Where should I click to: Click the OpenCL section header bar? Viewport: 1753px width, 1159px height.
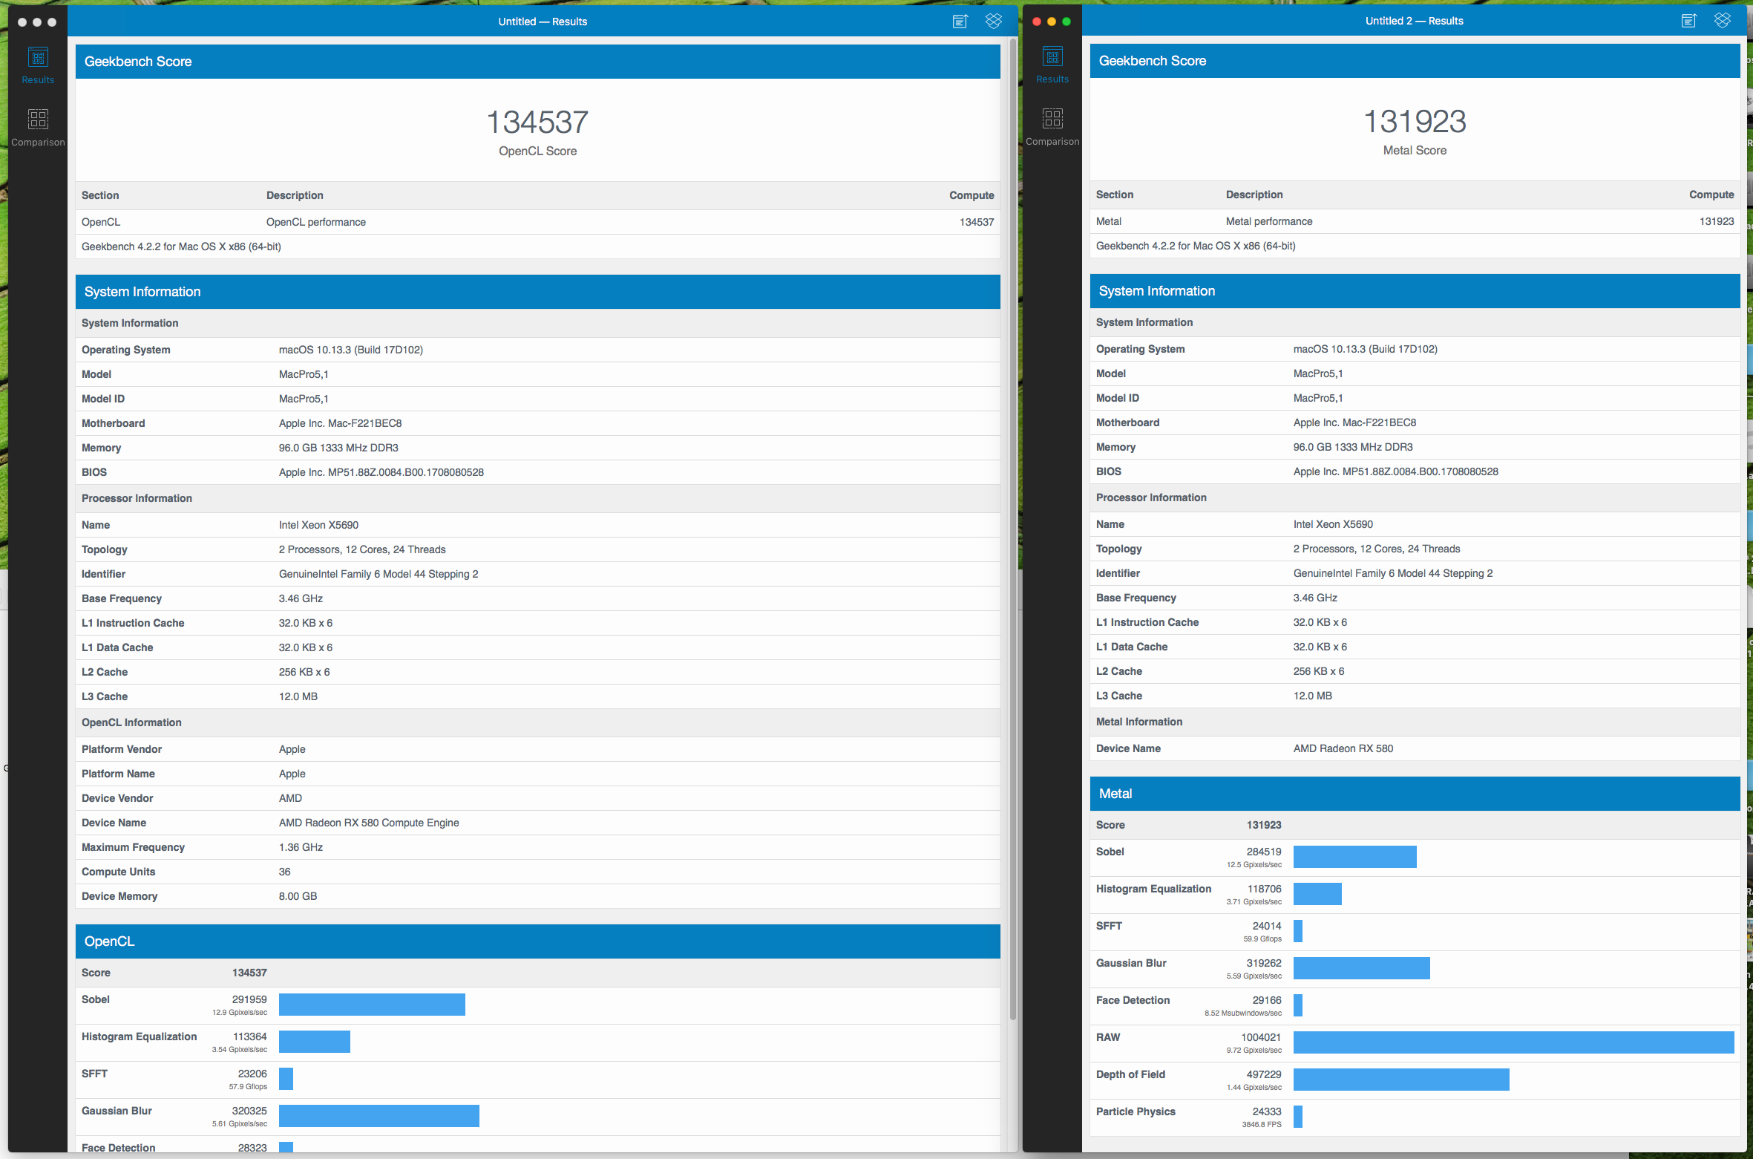pos(537,941)
